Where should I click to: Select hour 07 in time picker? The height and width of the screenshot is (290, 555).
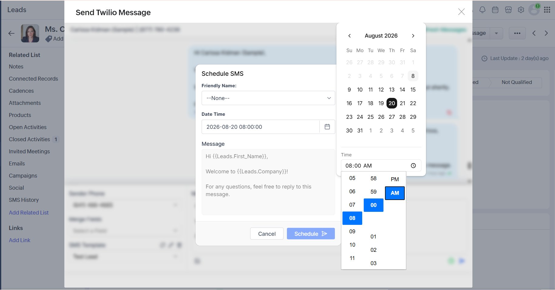[352, 205]
